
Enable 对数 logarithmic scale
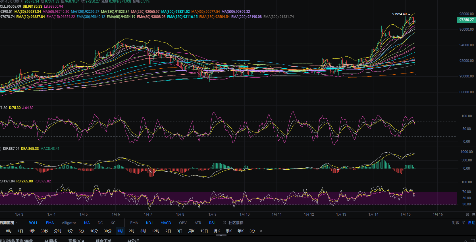pos(456,223)
